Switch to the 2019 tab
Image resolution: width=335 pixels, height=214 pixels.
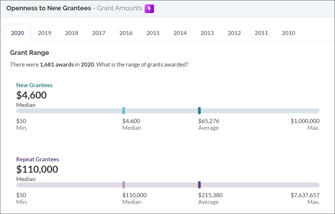coord(45,33)
